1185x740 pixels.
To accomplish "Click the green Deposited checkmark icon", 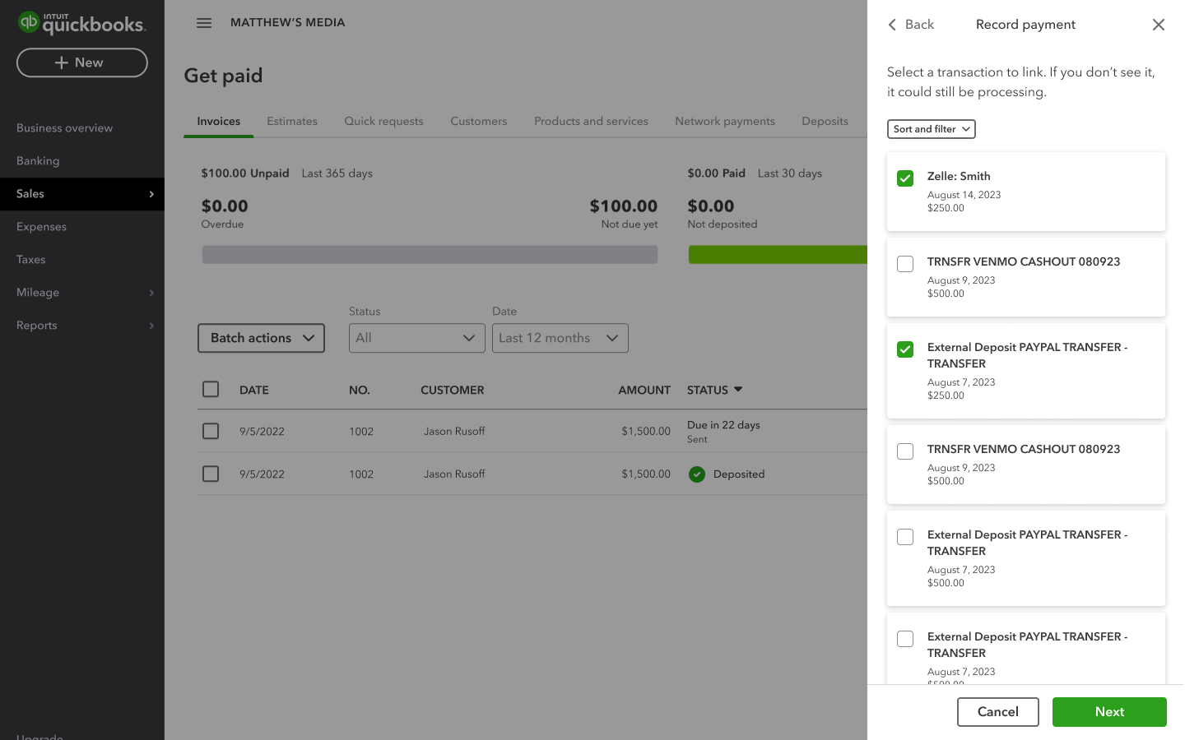I will point(697,474).
